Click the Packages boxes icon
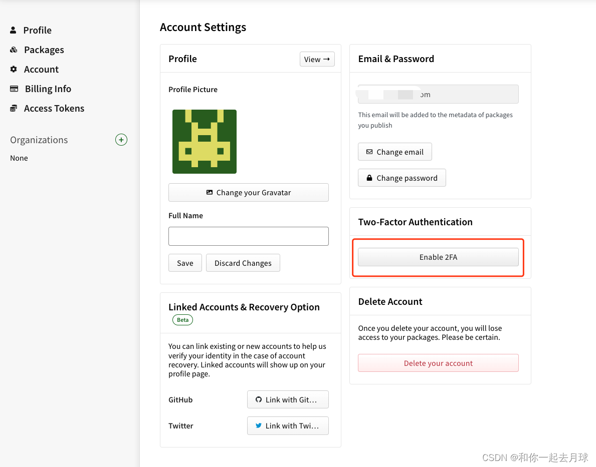Viewport: 596px width, 467px height. point(14,50)
